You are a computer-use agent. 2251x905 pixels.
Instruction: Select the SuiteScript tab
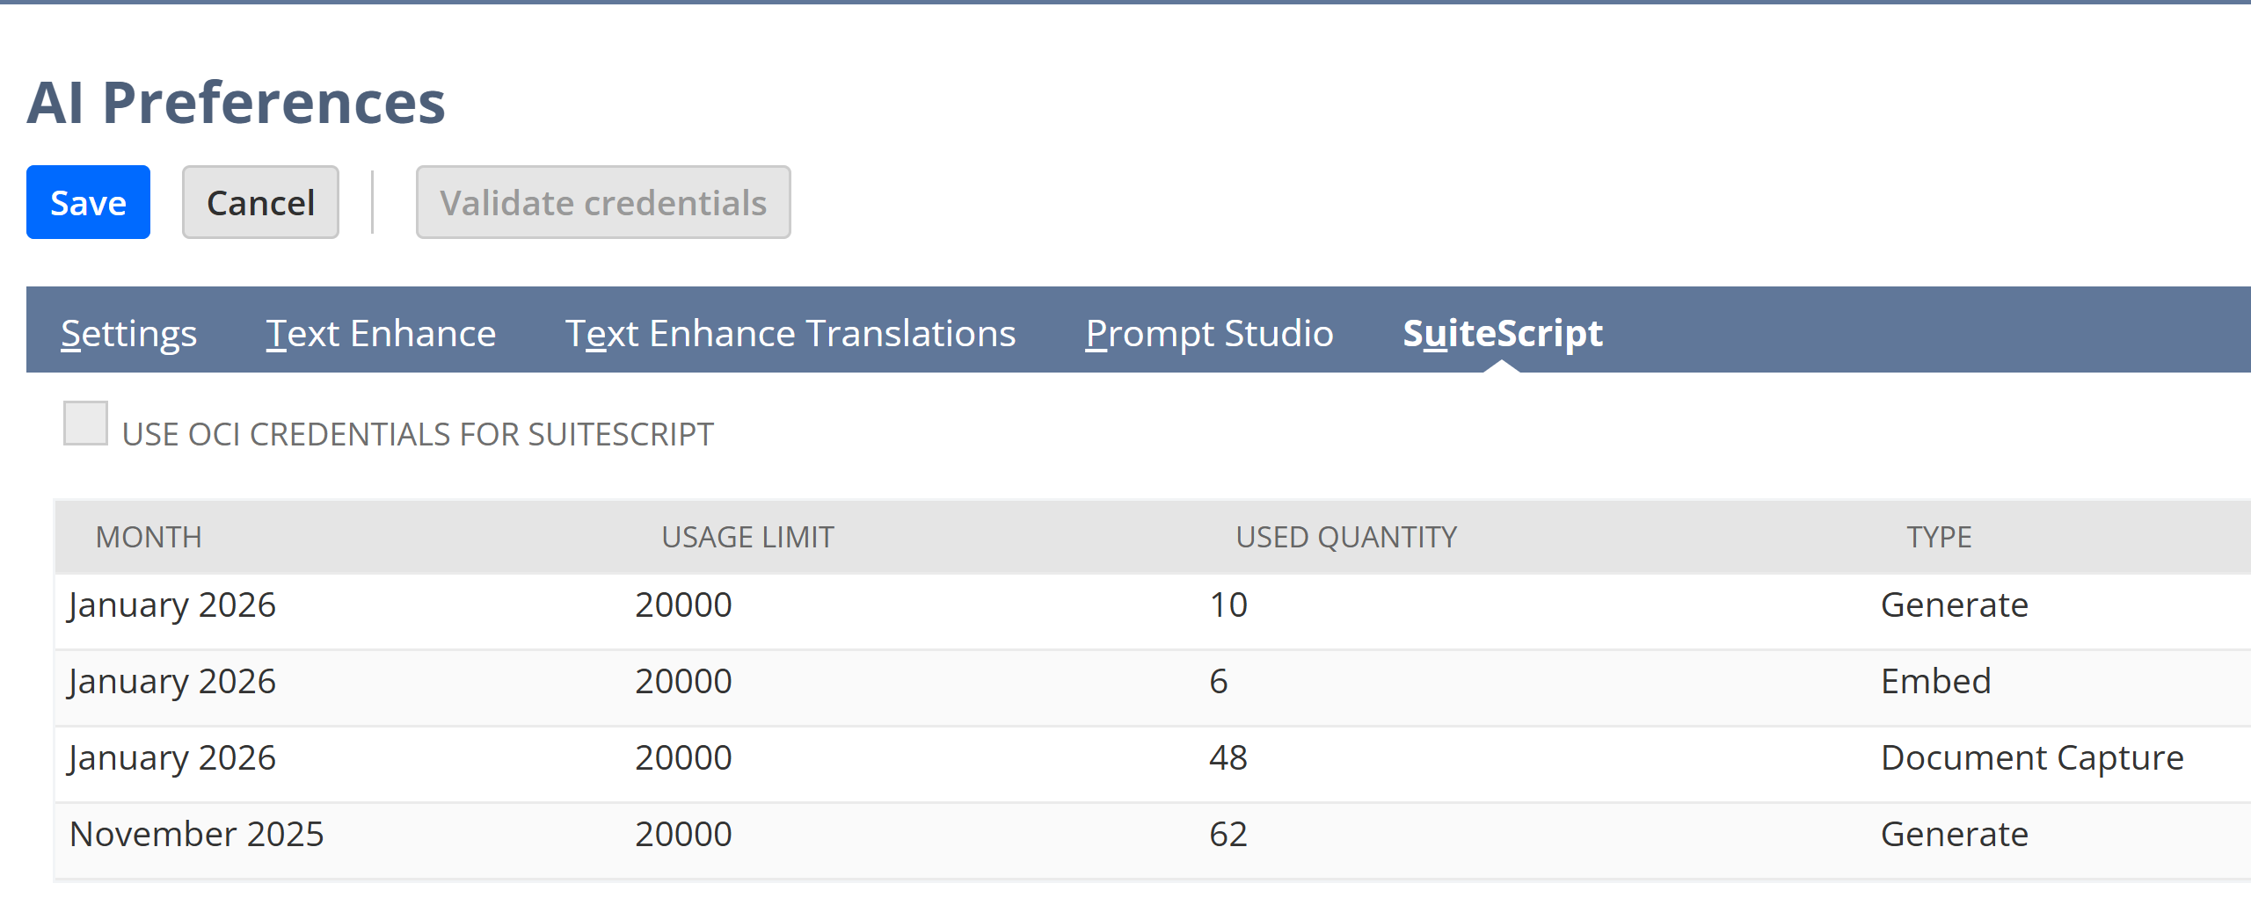click(1502, 334)
